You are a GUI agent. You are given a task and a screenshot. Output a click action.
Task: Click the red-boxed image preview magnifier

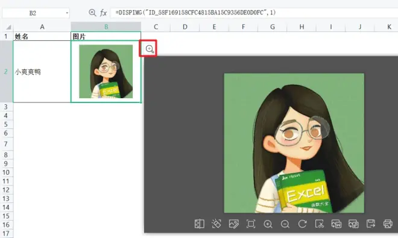[x=150, y=49]
